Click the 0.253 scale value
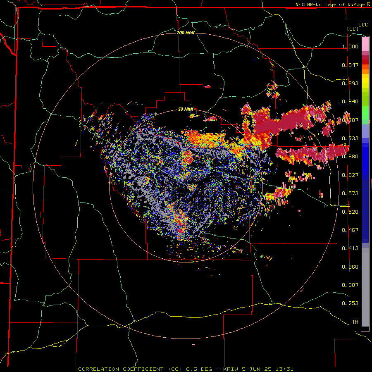 click(x=350, y=303)
